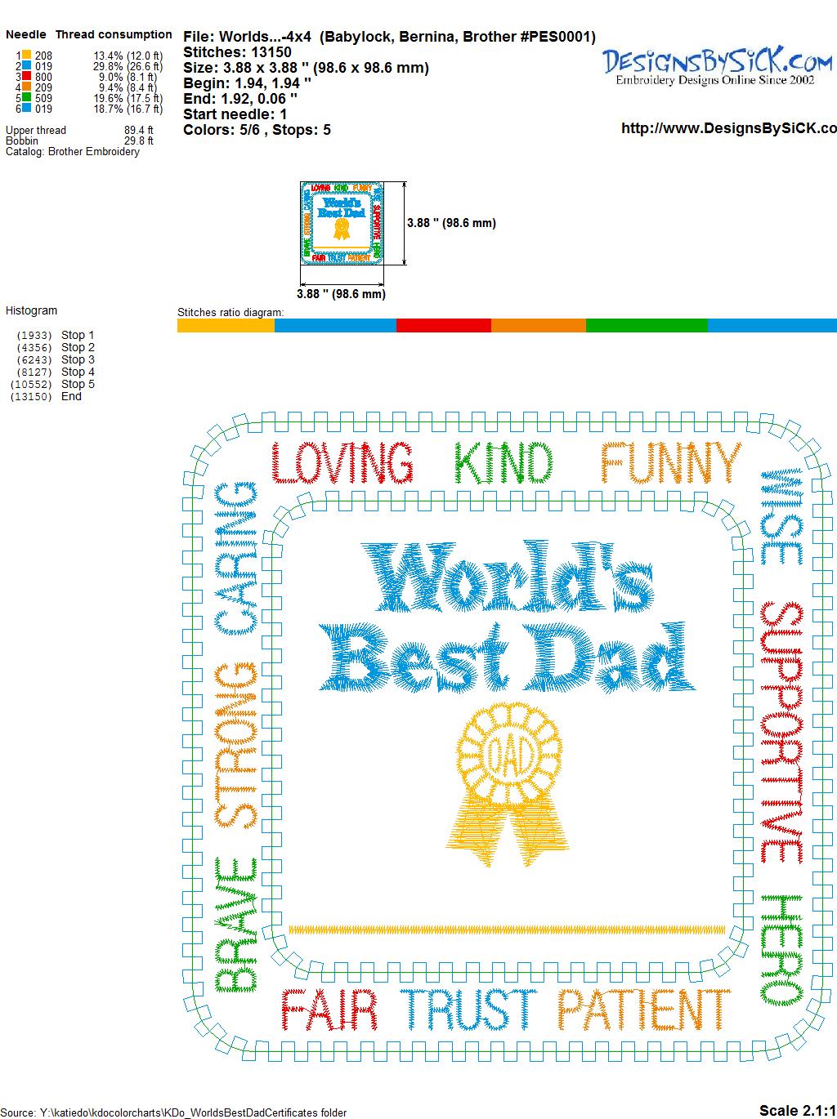837x1119 pixels.
Task: Select Stop 1 in the histogram list
Action: click(78, 335)
